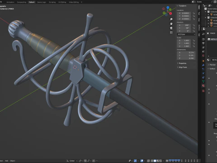Open the Render properties tab

[x=203, y=39]
